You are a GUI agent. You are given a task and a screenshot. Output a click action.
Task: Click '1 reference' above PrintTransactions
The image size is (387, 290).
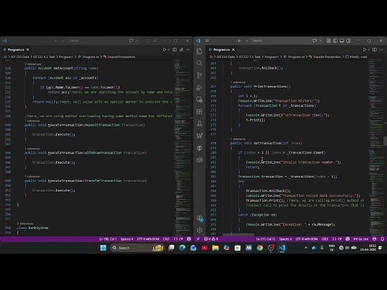pyautogui.click(x=238, y=82)
